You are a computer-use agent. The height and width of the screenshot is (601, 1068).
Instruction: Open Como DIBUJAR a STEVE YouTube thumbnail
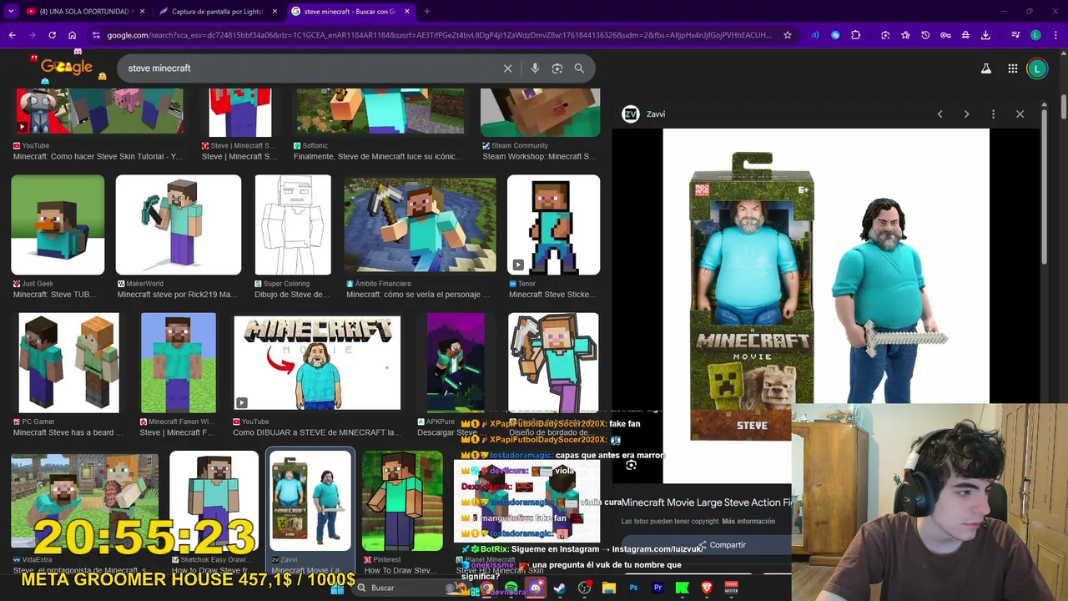click(317, 363)
